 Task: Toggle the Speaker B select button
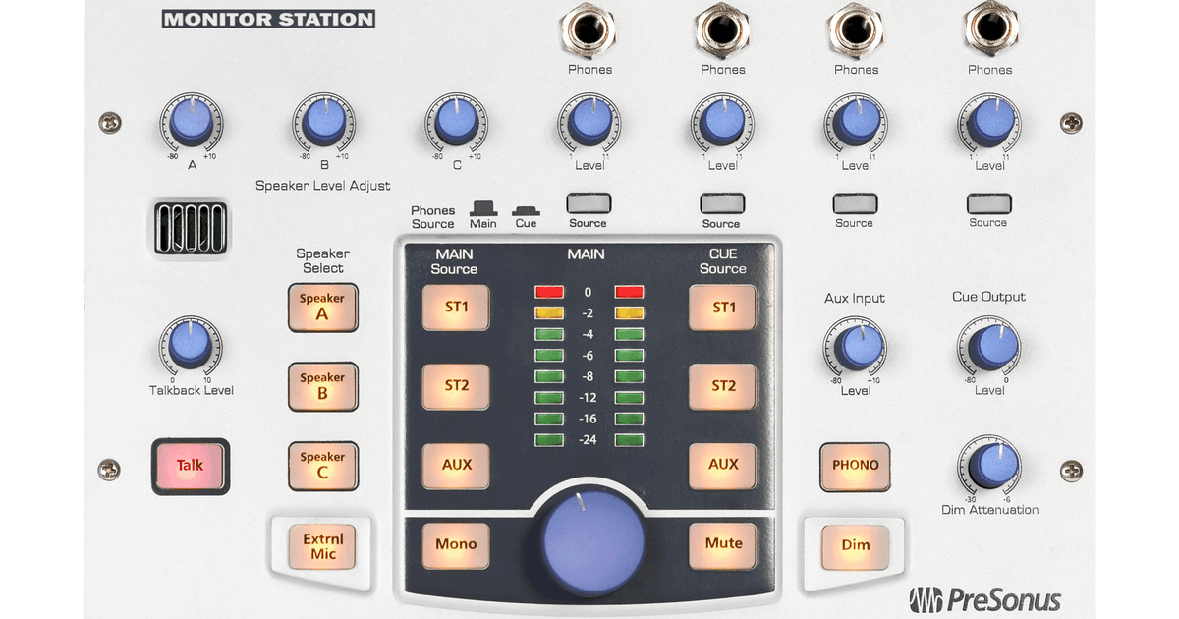point(322,386)
